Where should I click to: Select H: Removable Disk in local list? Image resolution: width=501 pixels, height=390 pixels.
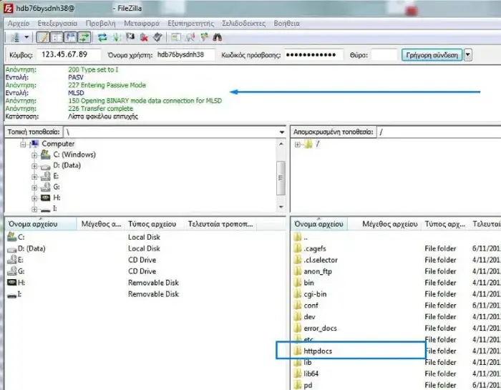145,283
